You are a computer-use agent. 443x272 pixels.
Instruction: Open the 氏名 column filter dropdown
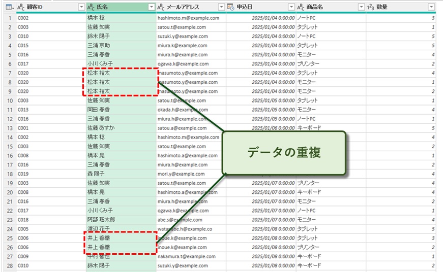pyautogui.click(x=151, y=7)
